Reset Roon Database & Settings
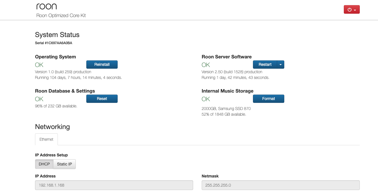Image resolution: width=378 pixels, height=194 pixels. [102, 99]
